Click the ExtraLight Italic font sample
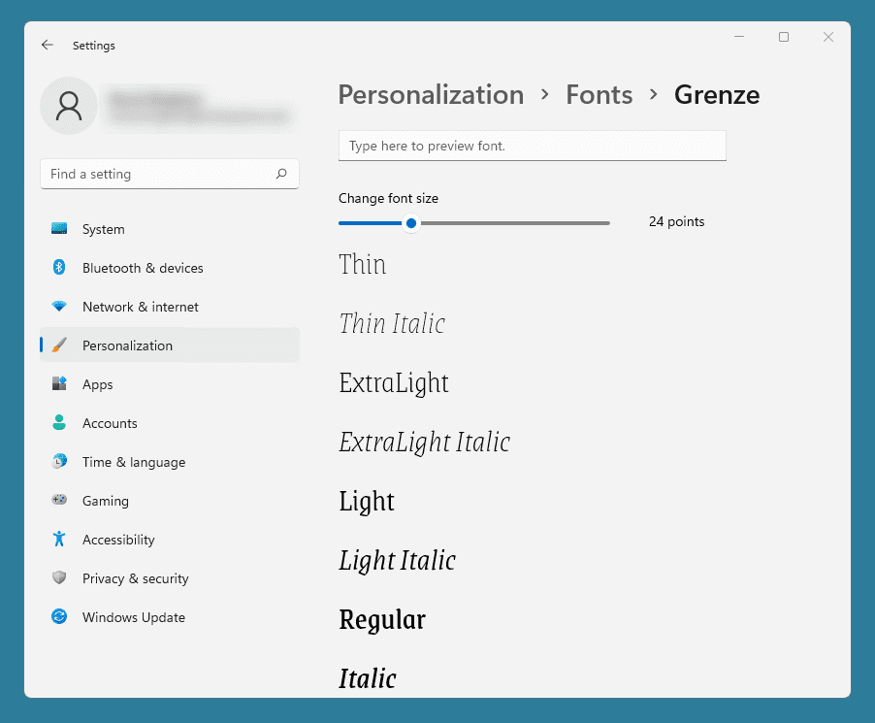 tap(424, 443)
